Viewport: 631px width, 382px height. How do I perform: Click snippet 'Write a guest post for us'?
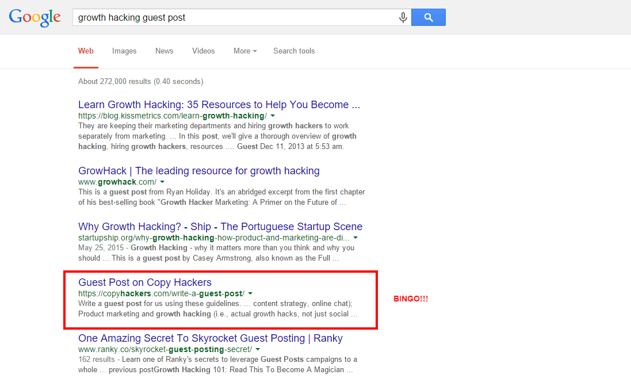click(217, 309)
